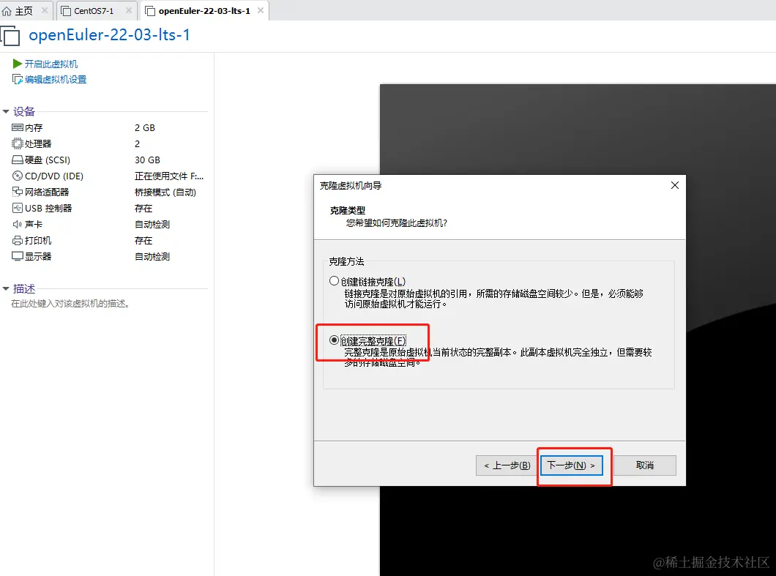Click the printer value 存在

click(x=143, y=241)
